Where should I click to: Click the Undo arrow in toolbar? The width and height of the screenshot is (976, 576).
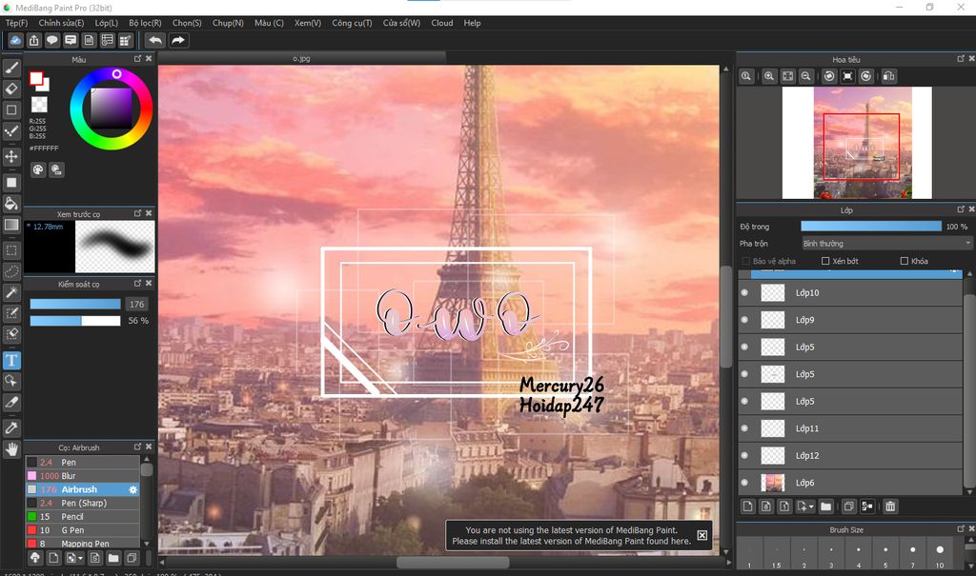pyautogui.click(x=155, y=40)
